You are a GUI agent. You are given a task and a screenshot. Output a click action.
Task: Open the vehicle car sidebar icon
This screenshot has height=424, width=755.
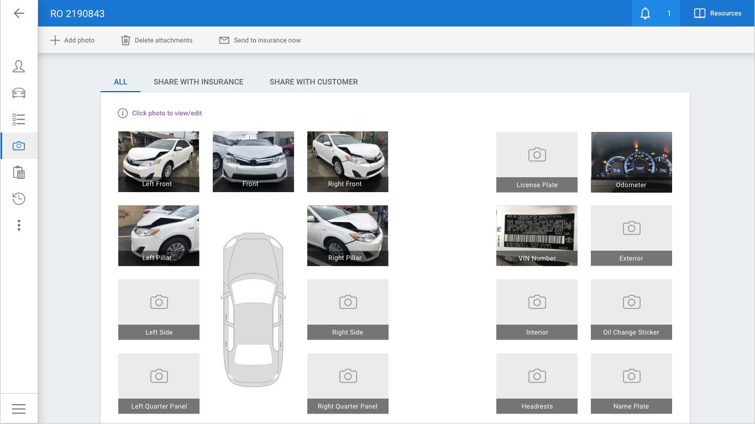coord(19,93)
